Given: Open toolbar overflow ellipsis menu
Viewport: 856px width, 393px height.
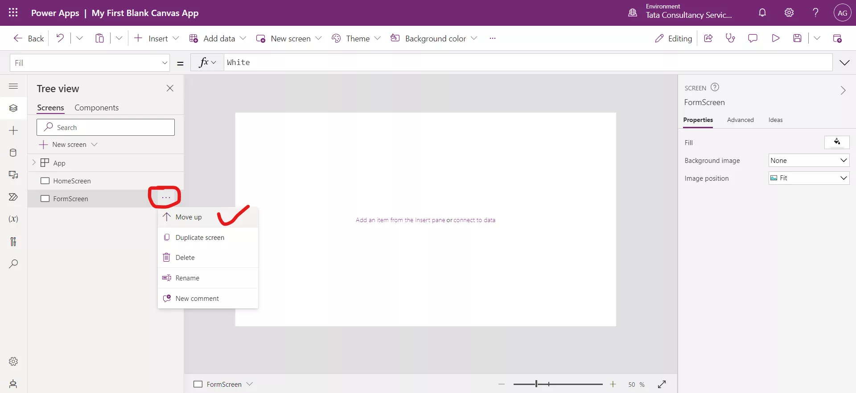Looking at the screenshot, I should coord(492,38).
